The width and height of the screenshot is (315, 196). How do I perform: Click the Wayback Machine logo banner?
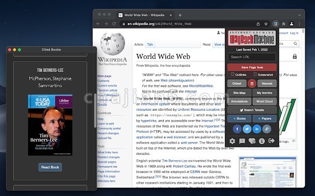[252, 38]
